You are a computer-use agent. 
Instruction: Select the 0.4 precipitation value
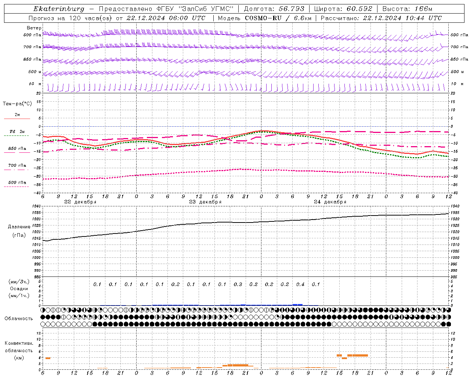point(300,284)
